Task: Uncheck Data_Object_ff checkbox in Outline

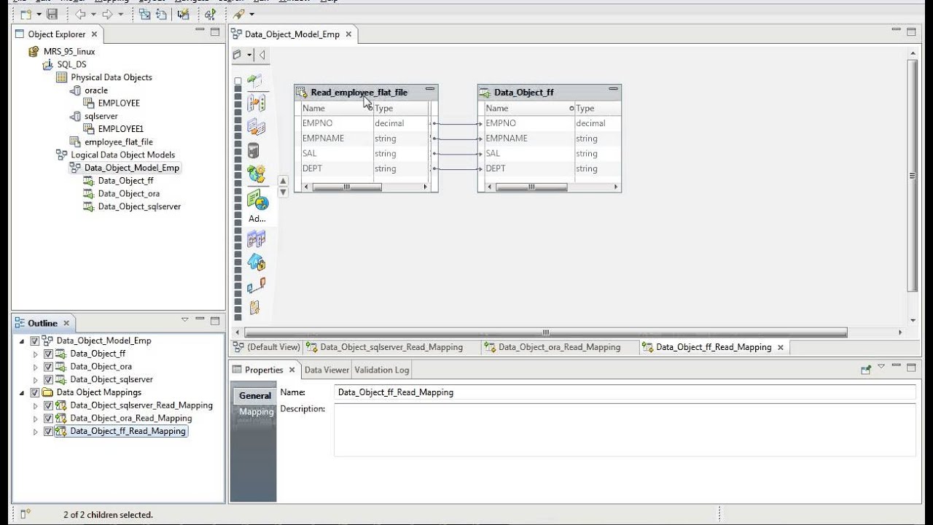Action: pyautogui.click(x=48, y=354)
